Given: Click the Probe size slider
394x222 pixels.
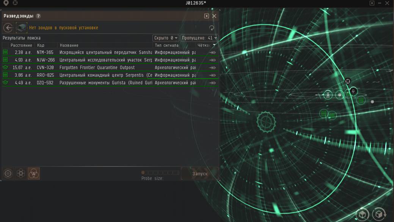Looking at the screenshot, I should (x=160, y=172).
